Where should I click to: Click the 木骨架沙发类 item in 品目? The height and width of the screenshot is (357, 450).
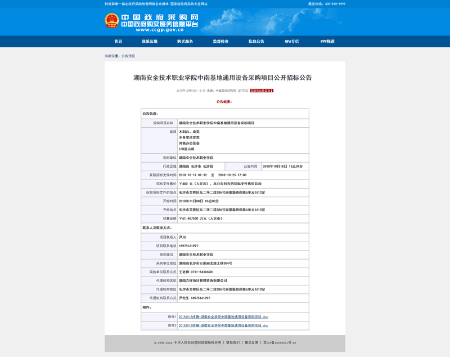tap(190, 137)
